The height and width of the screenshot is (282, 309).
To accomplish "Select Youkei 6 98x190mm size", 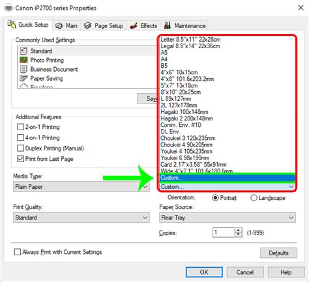I will [x=185, y=158].
